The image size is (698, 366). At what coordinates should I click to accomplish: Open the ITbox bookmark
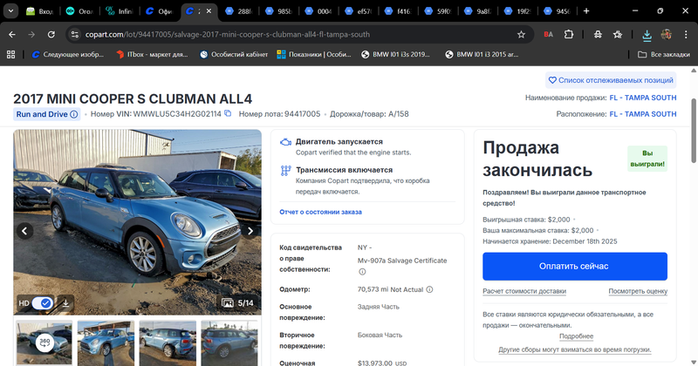pos(152,54)
